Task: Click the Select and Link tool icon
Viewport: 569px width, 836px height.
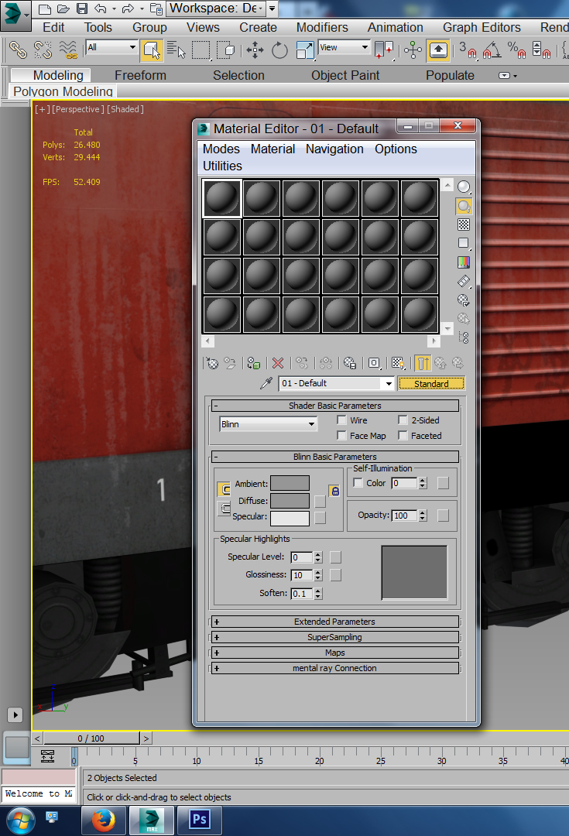Action: (18, 50)
